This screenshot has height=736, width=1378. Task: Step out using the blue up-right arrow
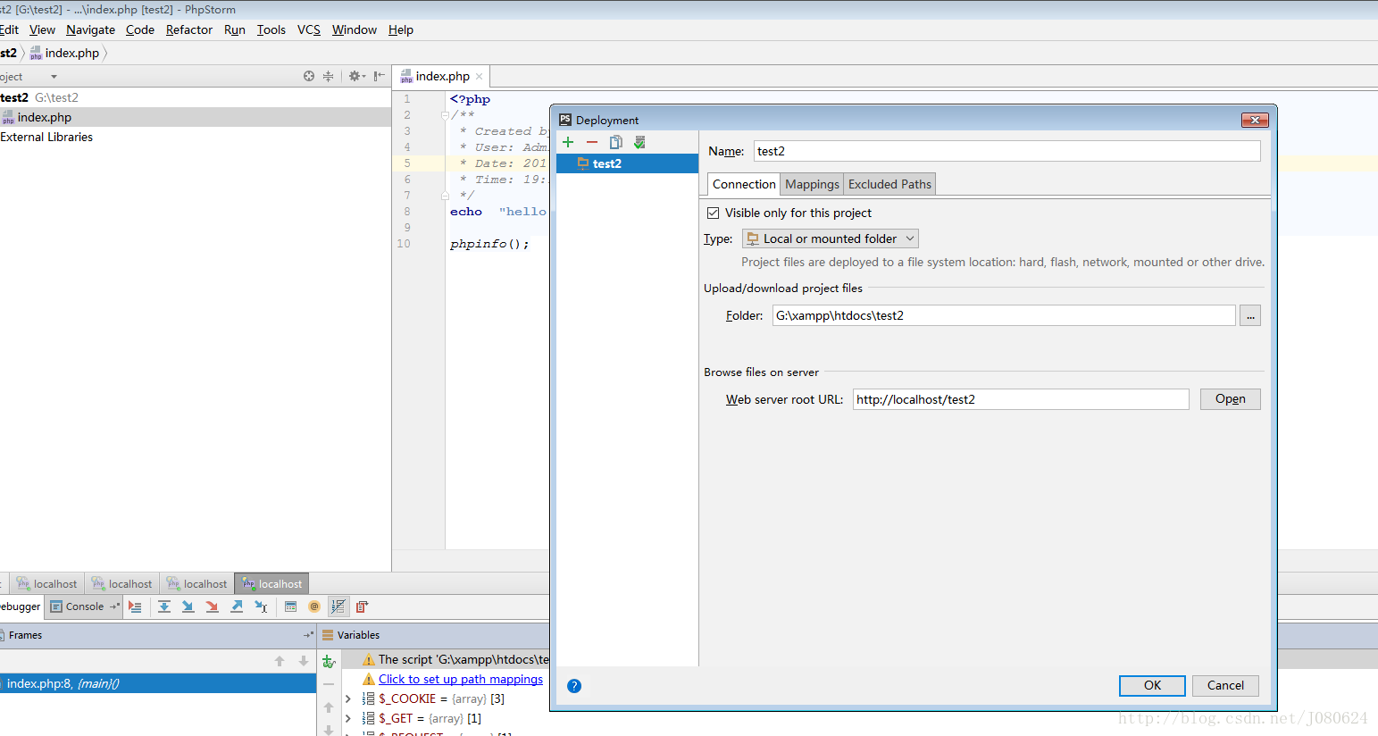click(x=237, y=606)
